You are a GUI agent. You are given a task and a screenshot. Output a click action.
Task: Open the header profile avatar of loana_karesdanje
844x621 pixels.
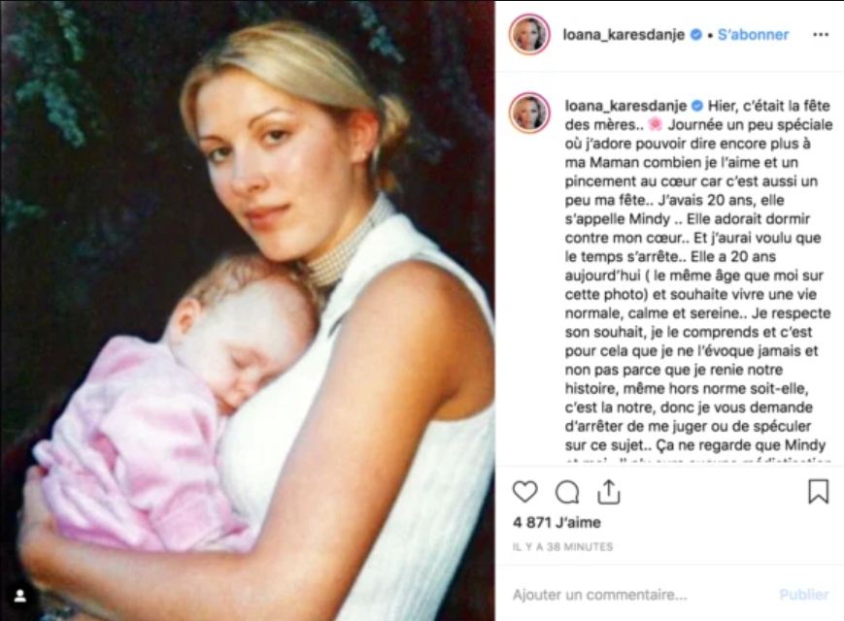point(529,34)
